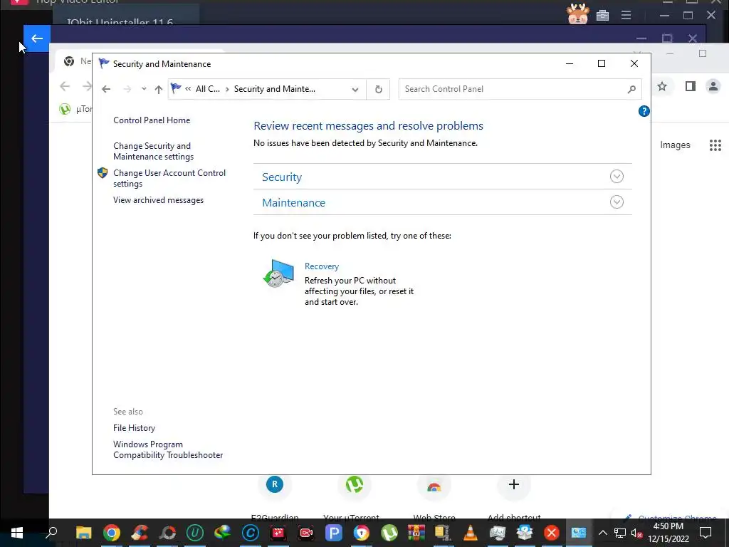Open File History under See also

coord(134,428)
